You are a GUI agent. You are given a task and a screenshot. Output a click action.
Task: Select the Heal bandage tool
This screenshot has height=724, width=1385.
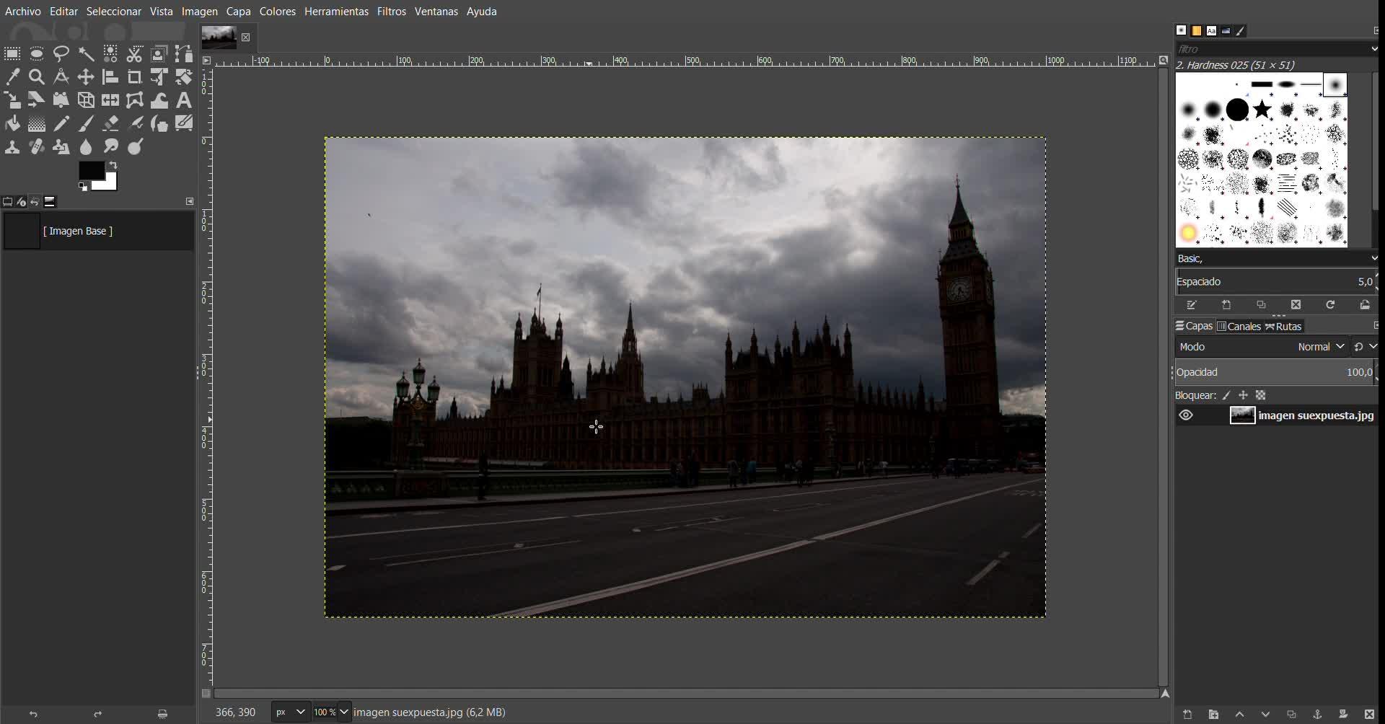pos(37,147)
